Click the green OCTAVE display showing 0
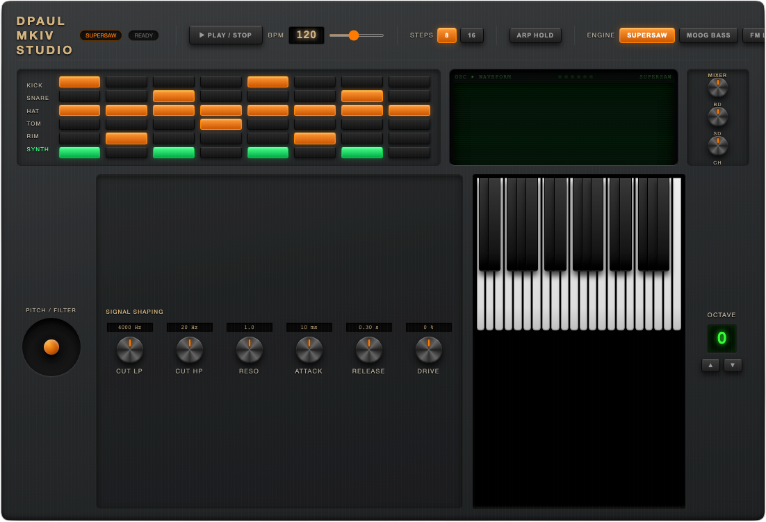This screenshot has height=522, width=766. [x=722, y=338]
